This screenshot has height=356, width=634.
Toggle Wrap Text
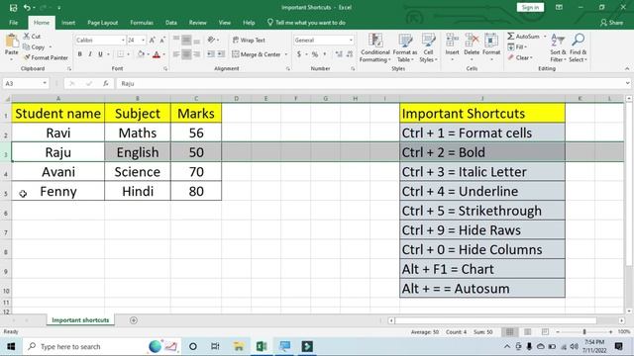[249, 40]
